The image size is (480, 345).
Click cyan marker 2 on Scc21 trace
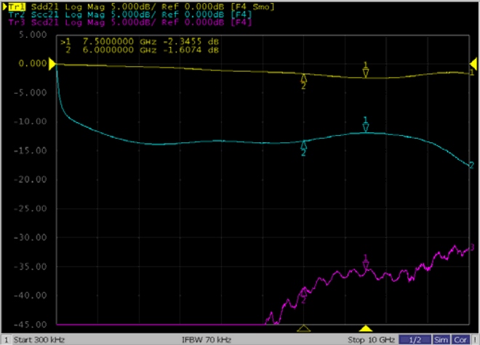coord(304,148)
